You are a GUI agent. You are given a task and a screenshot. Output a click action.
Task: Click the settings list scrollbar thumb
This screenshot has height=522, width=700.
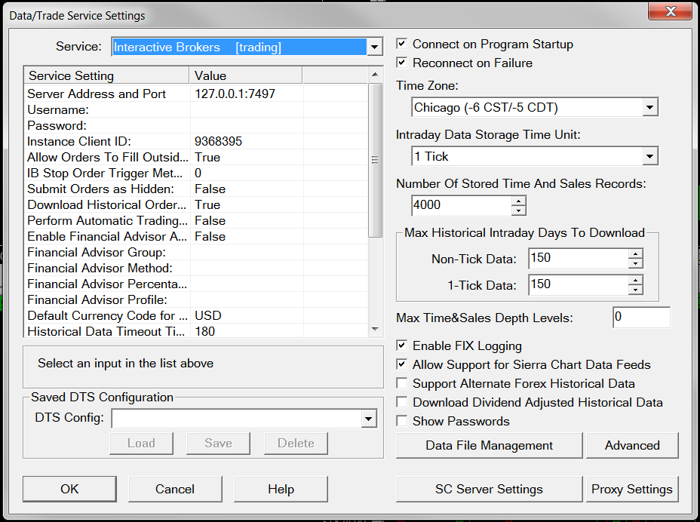pos(375,160)
